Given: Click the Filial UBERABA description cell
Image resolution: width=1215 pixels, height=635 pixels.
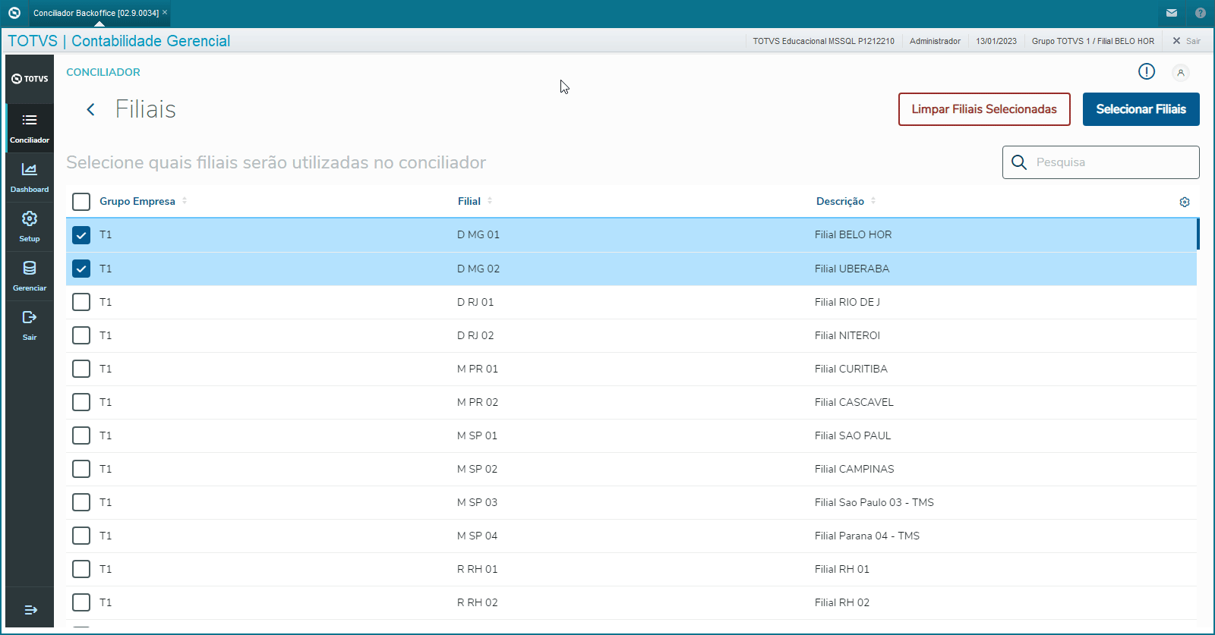Looking at the screenshot, I should [852, 269].
